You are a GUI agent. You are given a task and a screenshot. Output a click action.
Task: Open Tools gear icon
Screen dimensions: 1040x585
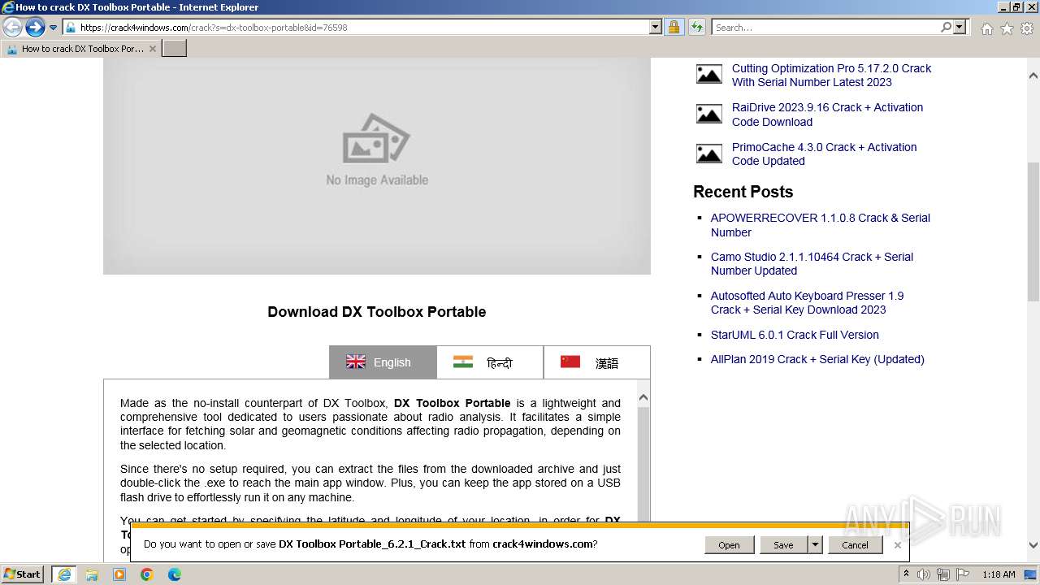coord(1026,28)
